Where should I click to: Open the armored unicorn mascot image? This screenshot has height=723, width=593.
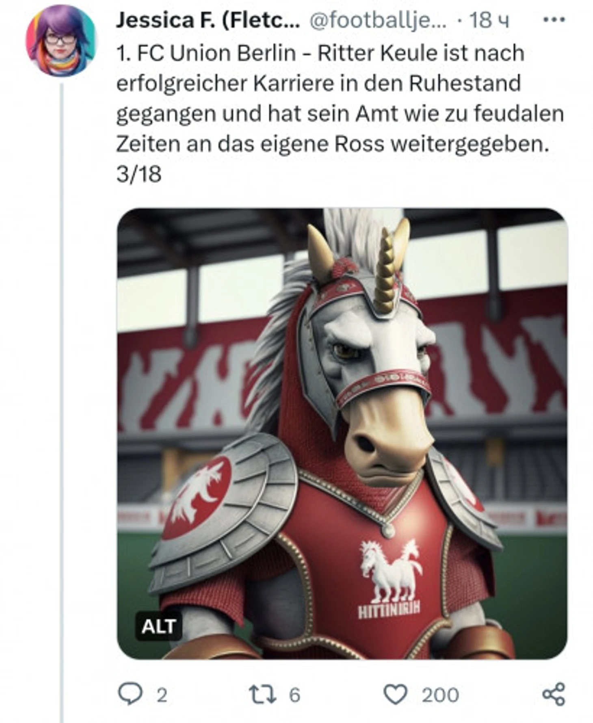342,434
